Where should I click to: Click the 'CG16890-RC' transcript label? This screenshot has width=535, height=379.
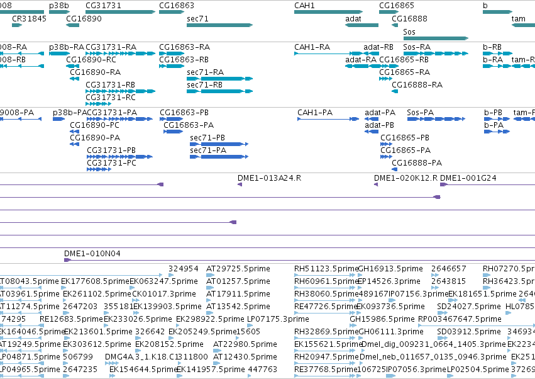coord(91,60)
